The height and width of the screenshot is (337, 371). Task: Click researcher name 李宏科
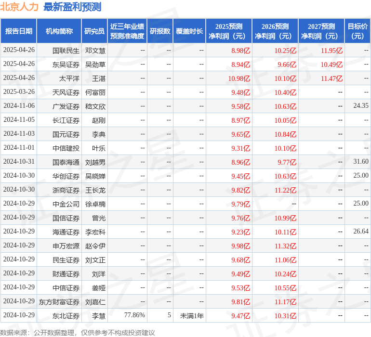pyautogui.click(x=95, y=232)
